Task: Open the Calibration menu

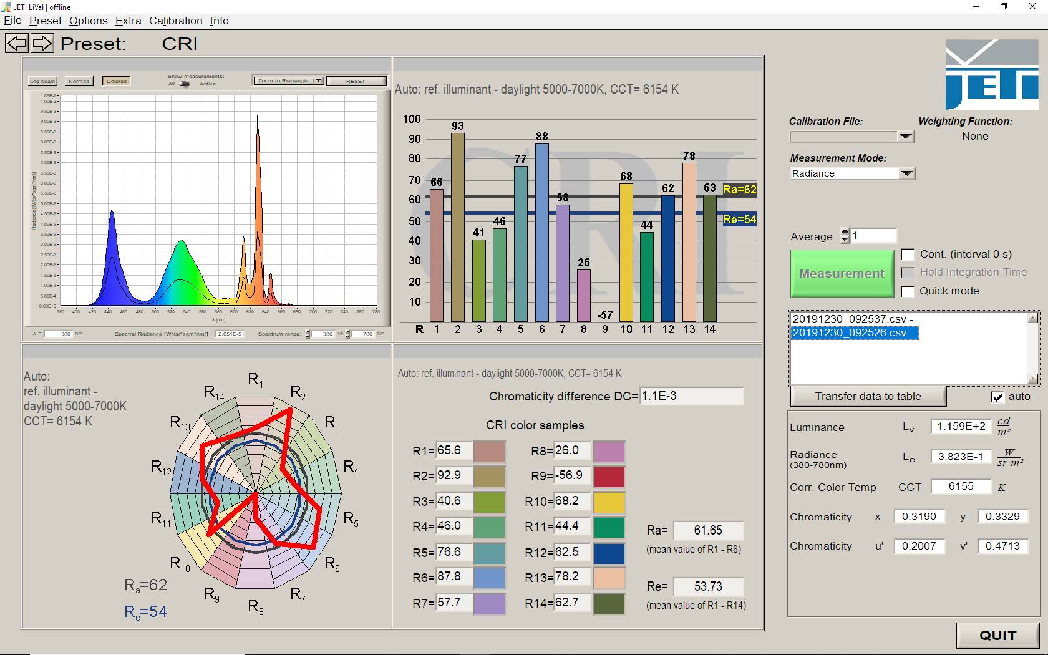Action: 176,21
